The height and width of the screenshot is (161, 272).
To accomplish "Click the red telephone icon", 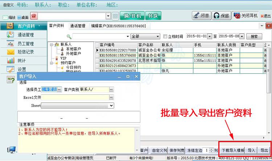I will pyautogui.click(x=34, y=16).
